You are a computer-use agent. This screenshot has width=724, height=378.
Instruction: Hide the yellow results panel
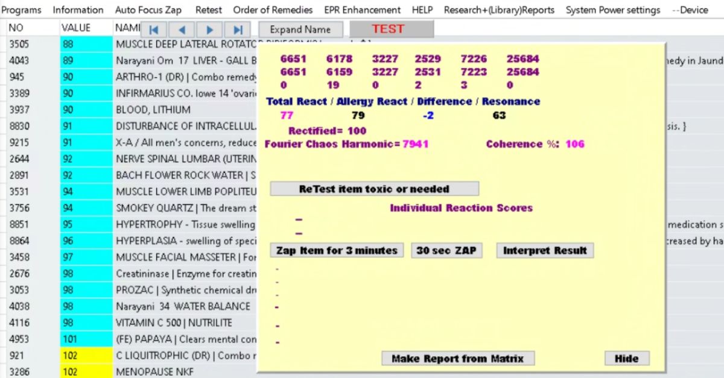coord(626,359)
